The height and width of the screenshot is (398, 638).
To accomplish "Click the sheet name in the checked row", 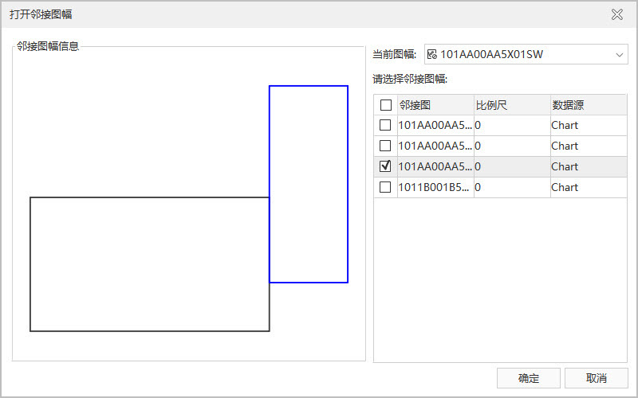I will [x=435, y=166].
